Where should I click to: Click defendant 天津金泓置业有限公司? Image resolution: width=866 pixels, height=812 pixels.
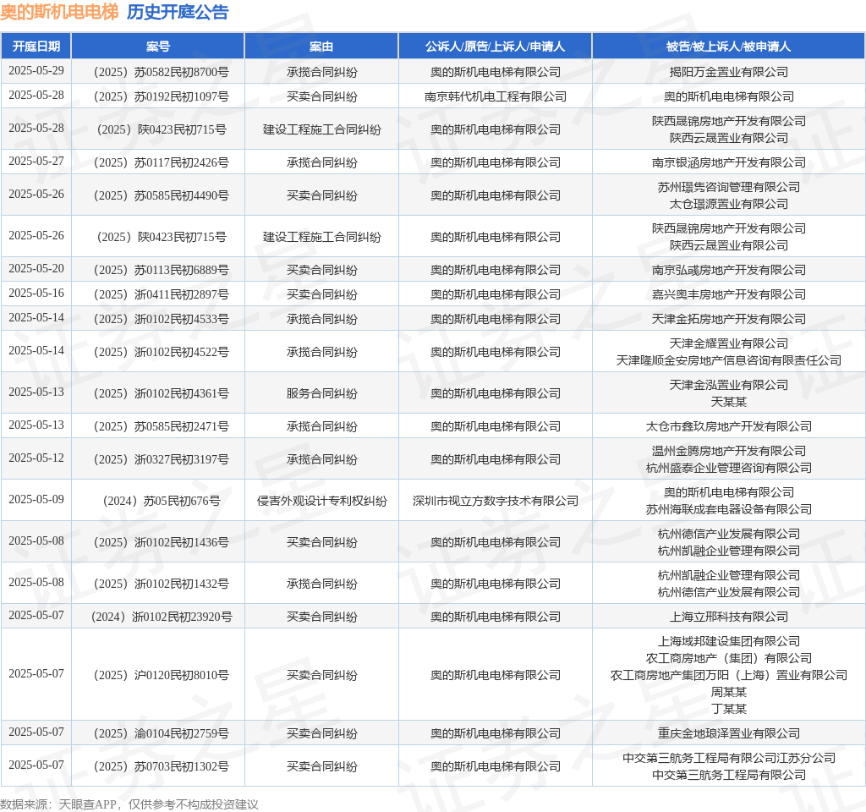point(728,385)
